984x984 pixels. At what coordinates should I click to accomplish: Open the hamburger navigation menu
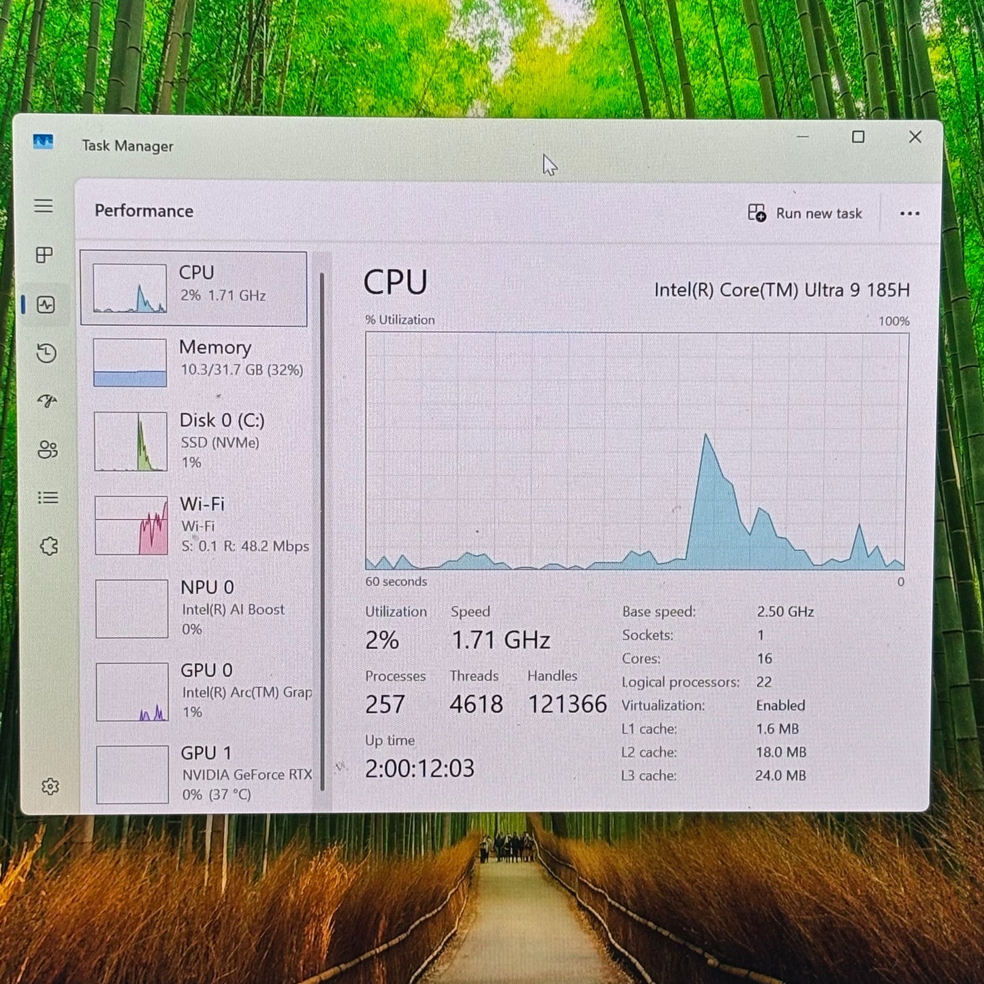44,206
